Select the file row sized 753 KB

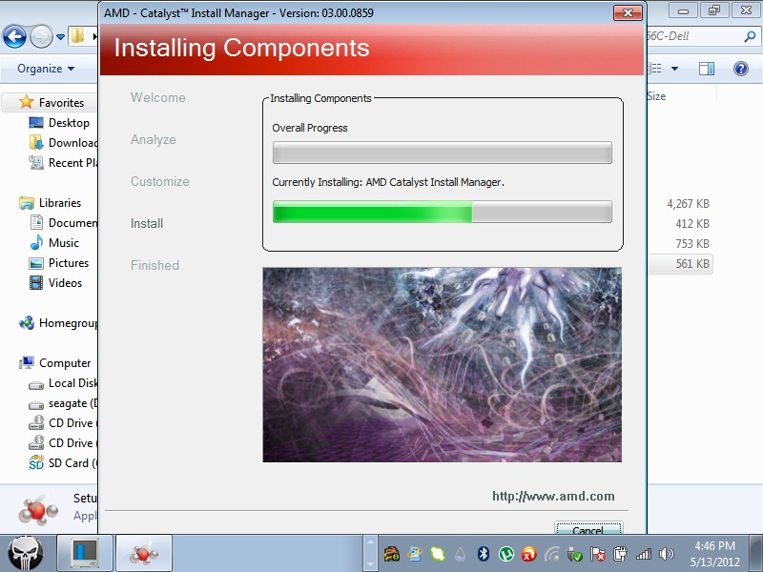[680, 244]
